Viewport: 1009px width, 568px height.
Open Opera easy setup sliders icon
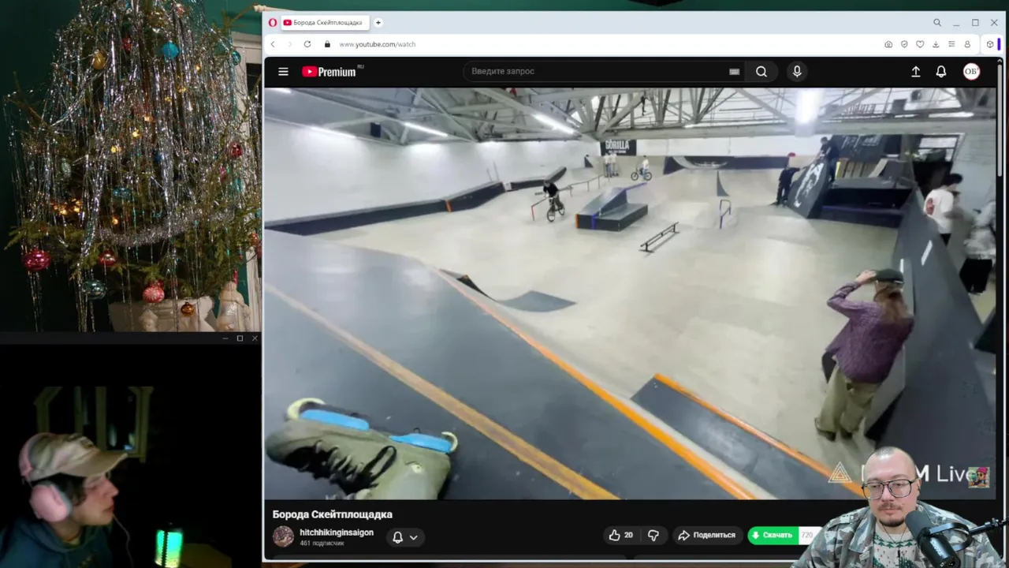click(951, 44)
